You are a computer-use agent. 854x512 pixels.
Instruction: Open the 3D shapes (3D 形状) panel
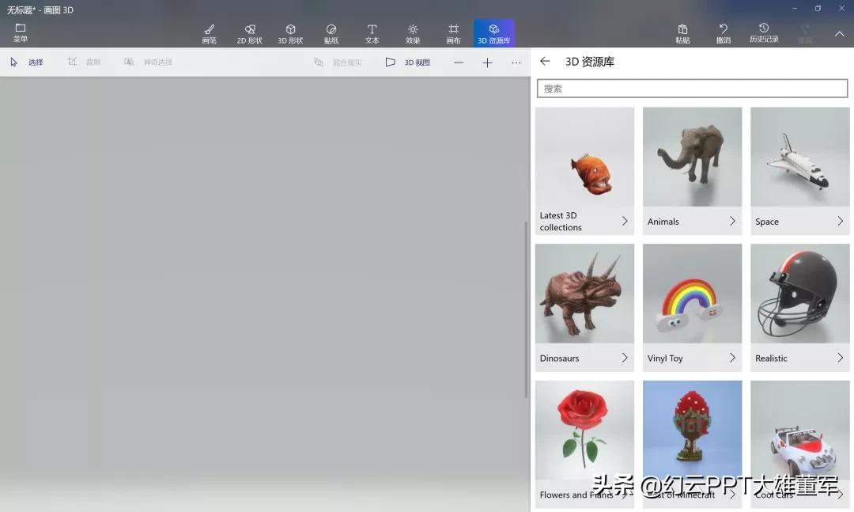(290, 32)
